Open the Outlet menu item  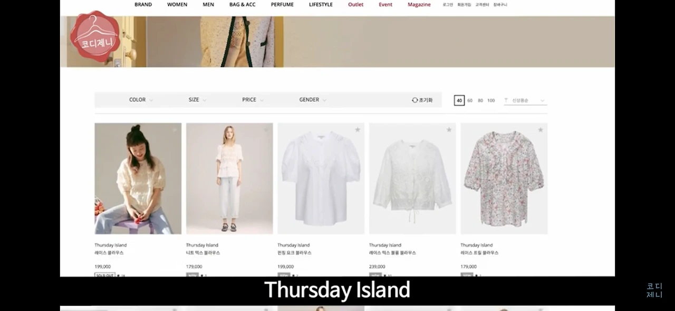click(355, 5)
